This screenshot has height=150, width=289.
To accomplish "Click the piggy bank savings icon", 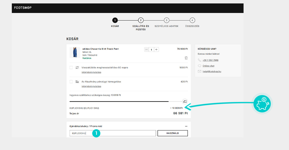I will [x=262, y=104].
